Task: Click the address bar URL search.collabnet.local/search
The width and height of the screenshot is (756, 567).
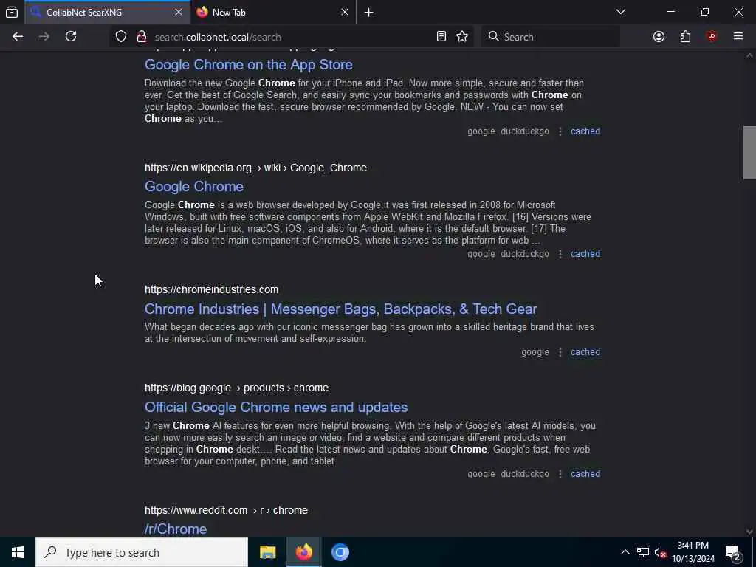Action: [218, 37]
